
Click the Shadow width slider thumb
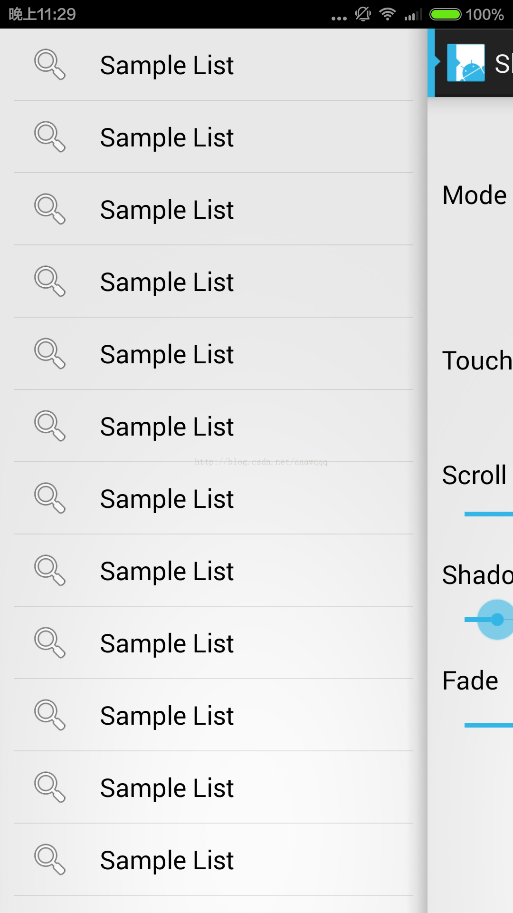pos(496,620)
